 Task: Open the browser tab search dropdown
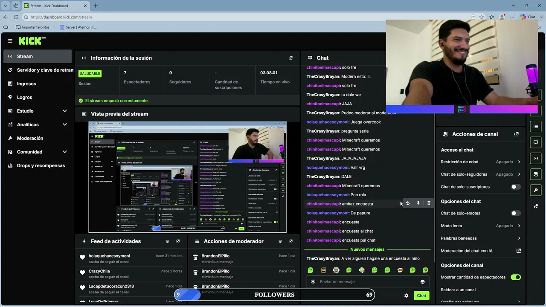click(6, 6)
